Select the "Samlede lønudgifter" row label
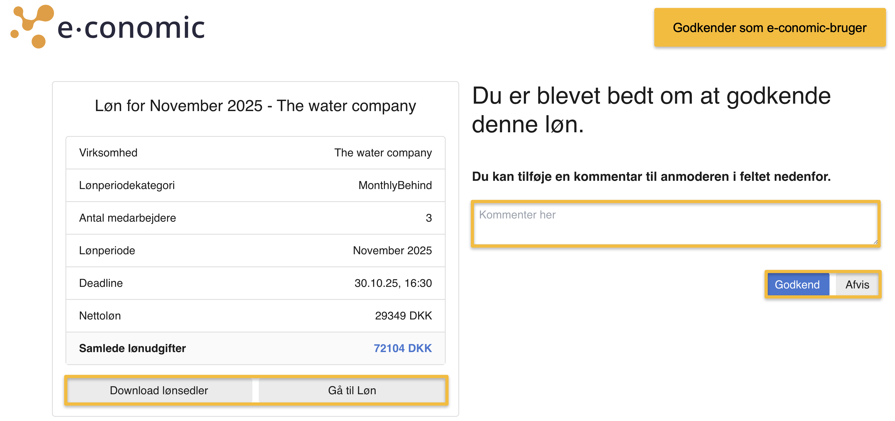Viewport: 895px width, 421px height. tap(132, 348)
